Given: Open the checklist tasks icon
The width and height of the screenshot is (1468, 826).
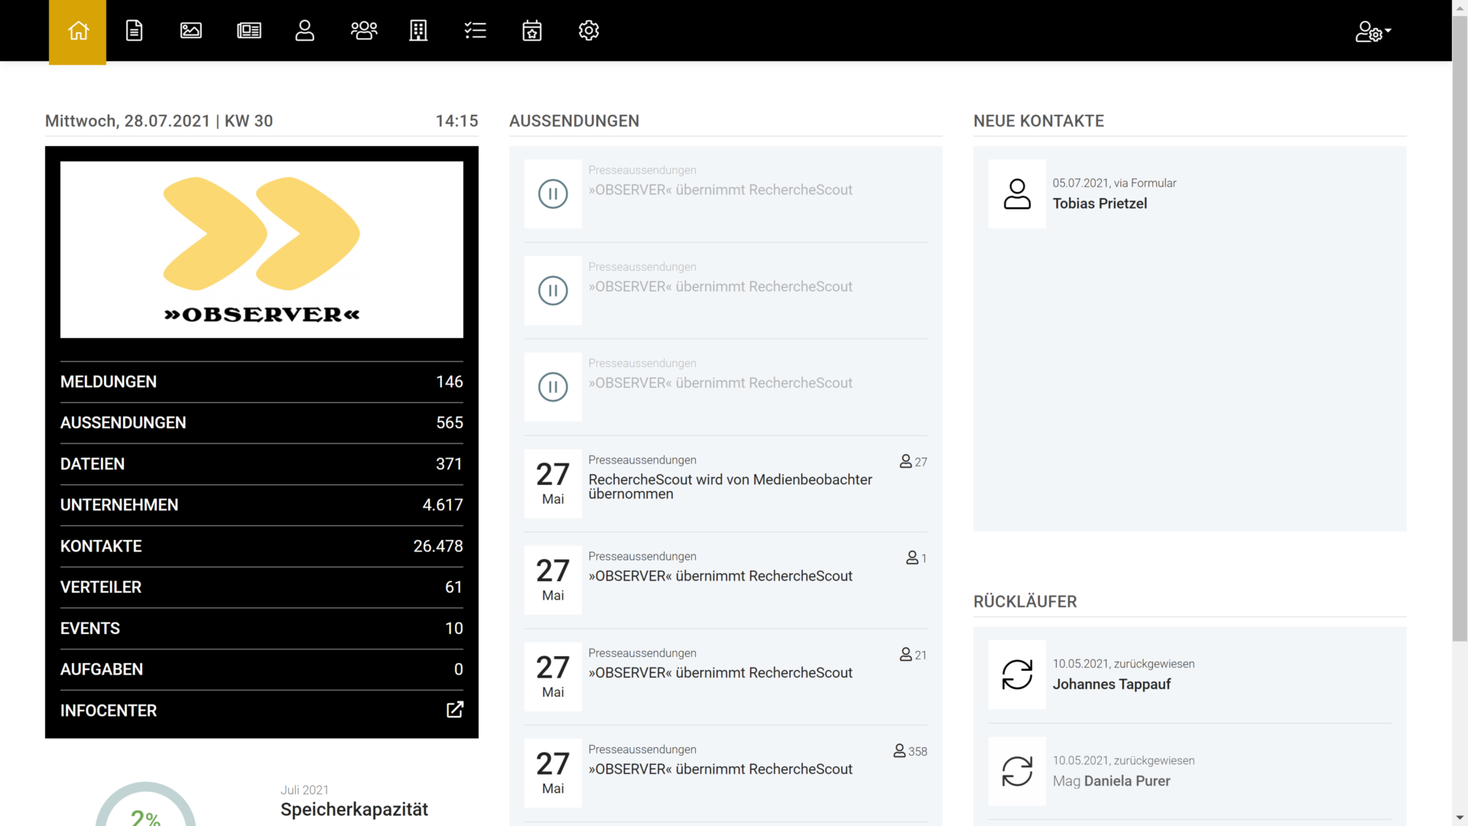Looking at the screenshot, I should [x=476, y=31].
